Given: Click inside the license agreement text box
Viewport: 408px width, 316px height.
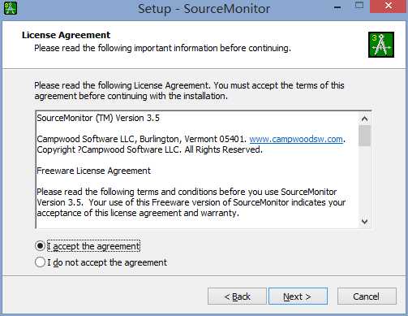Looking at the screenshot, I should (197, 170).
